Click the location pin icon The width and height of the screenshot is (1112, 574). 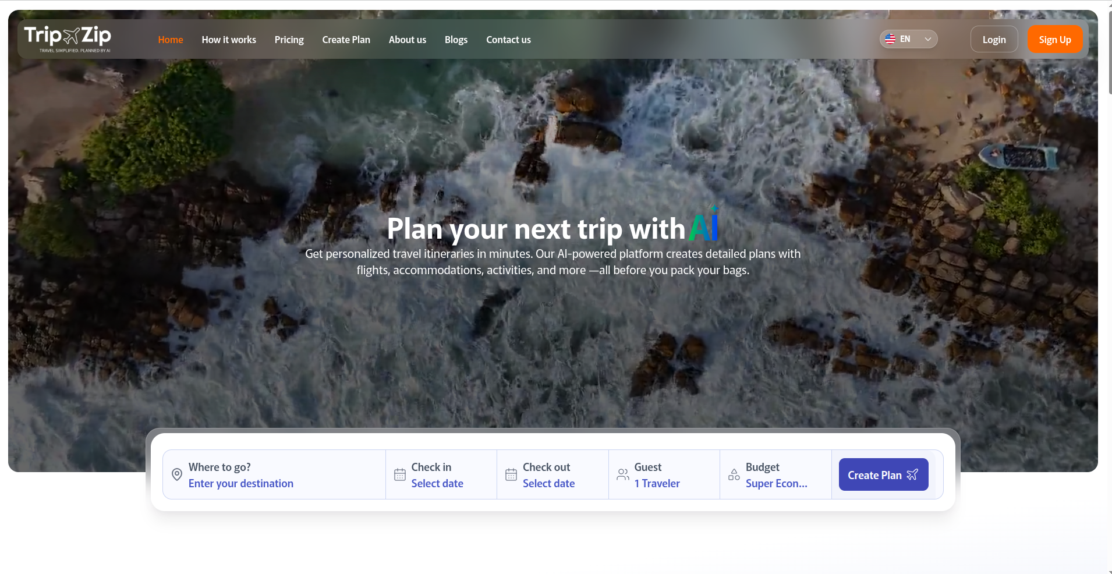177,474
